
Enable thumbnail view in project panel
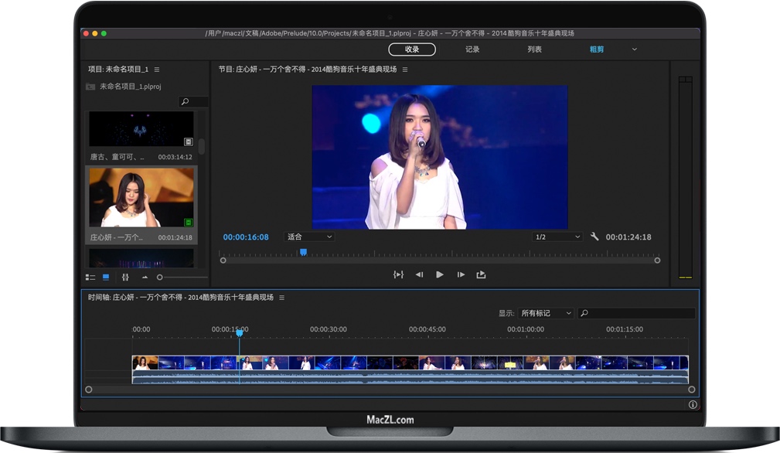(106, 278)
